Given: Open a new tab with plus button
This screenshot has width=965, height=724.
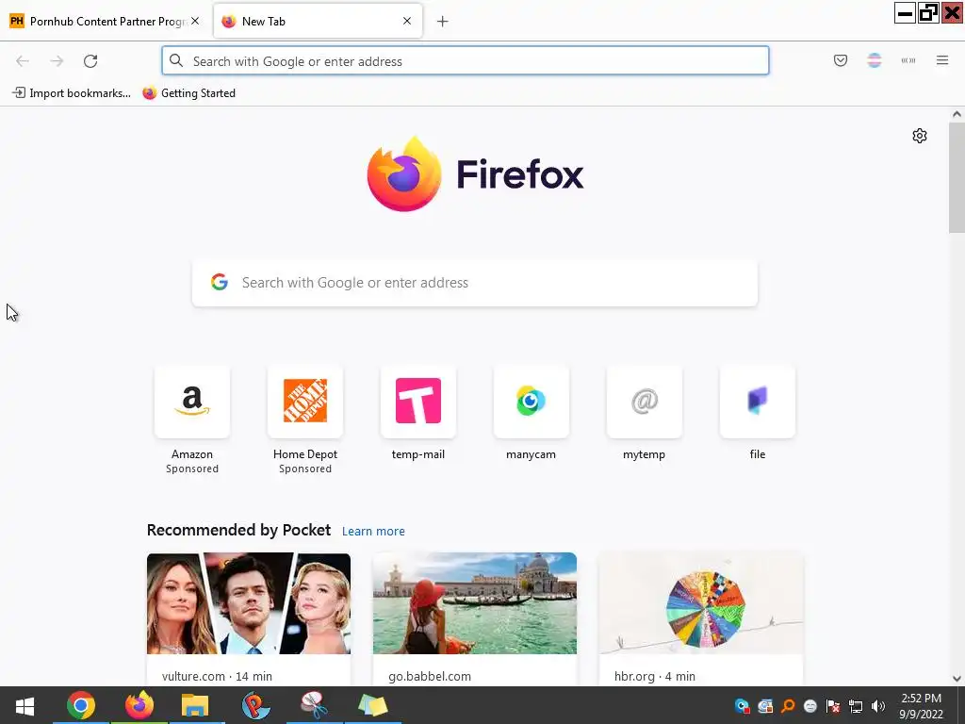Looking at the screenshot, I should [442, 22].
